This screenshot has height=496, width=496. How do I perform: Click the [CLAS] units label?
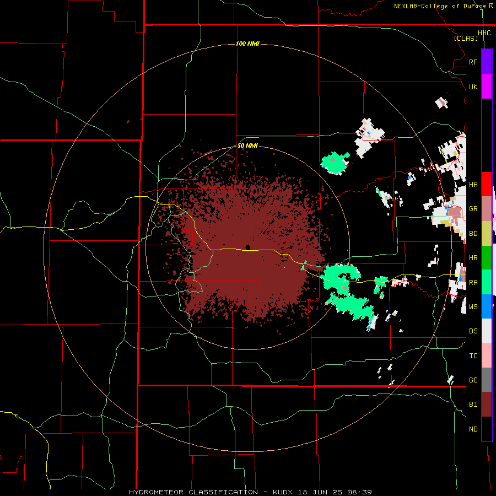pos(466,38)
